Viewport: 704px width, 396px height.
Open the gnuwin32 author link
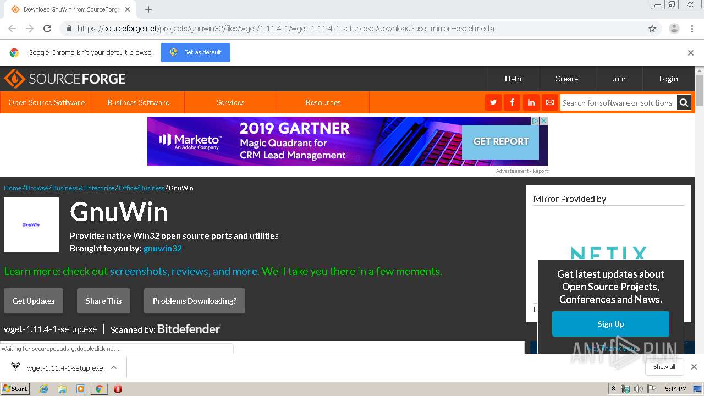click(163, 248)
